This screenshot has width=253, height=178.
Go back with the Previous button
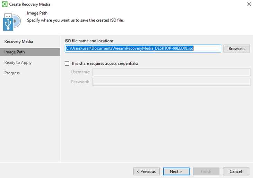pos(147,171)
